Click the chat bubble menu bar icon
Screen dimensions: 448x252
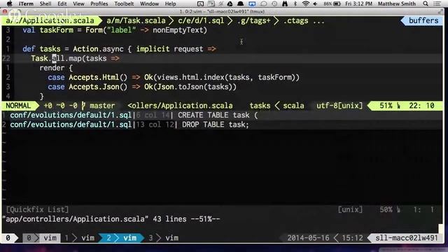tap(263, 3)
